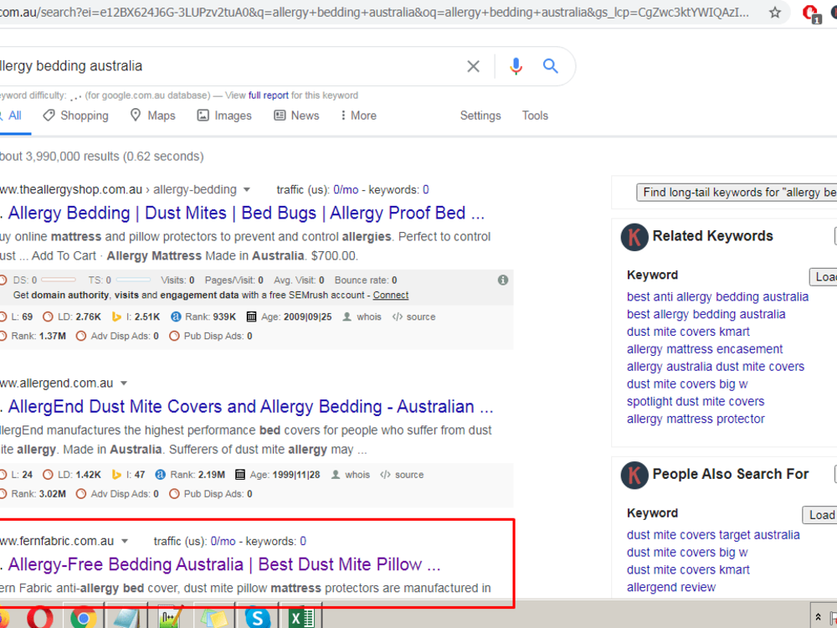Select keyword 'allergy mattress protector'
837x628 pixels.
click(696, 420)
